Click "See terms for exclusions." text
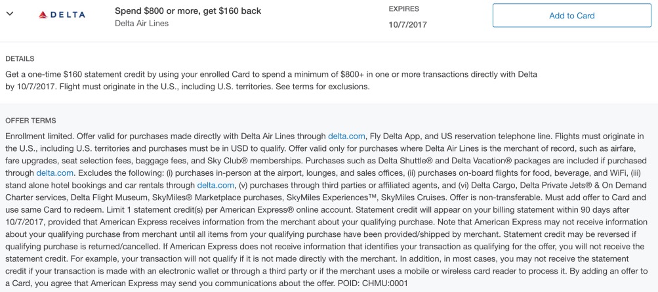Screen dimensions: 658x292 329,87
